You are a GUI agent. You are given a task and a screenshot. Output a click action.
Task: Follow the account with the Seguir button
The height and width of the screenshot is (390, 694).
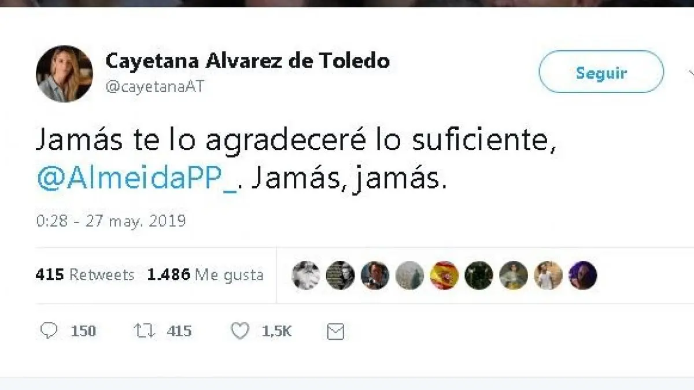pyautogui.click(x=601, y=72)
